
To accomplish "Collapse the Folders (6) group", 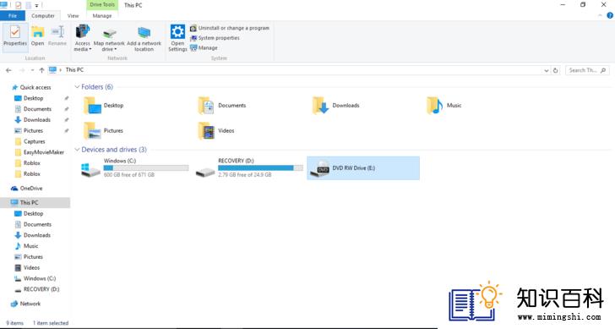I will click(x=77, y=87).
